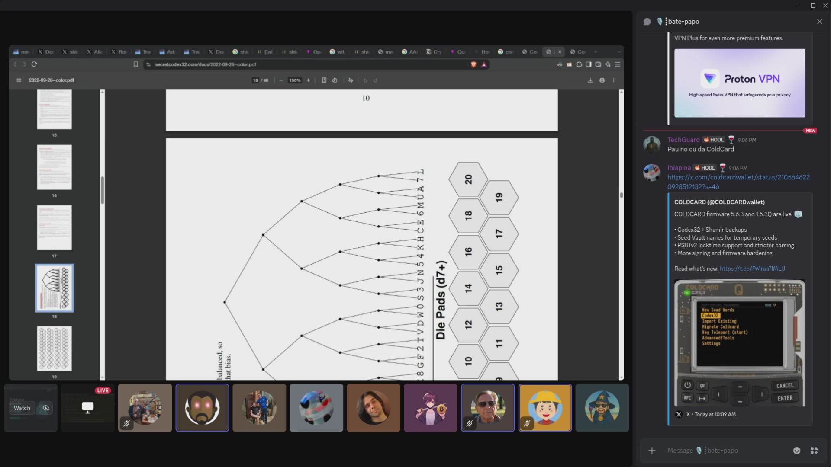The width and height of the screenshot is (831, 467).
Task: Close the bate-papo chat panel
Action: point(819,22)
